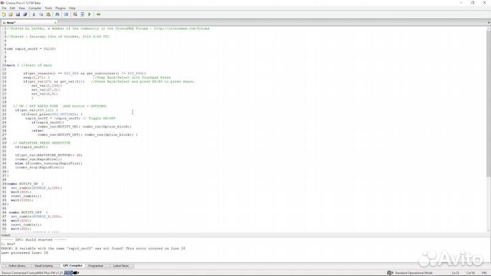Click the green double-arrow toolbar icon
The image size is (491, 276).
pos(98,14)
